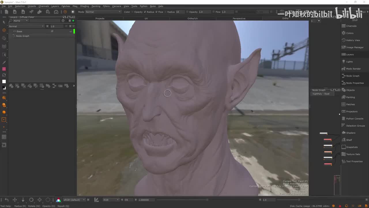Click the white color swatch in the left toolbar
Screen dimensions: 369x208
(4, 81)
